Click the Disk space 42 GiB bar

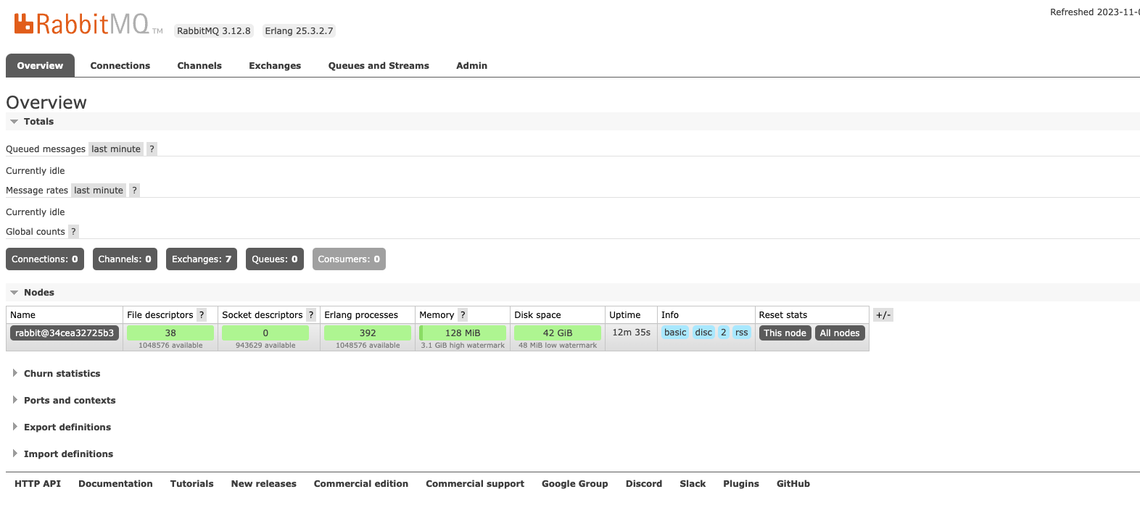[x=558, y=333]
